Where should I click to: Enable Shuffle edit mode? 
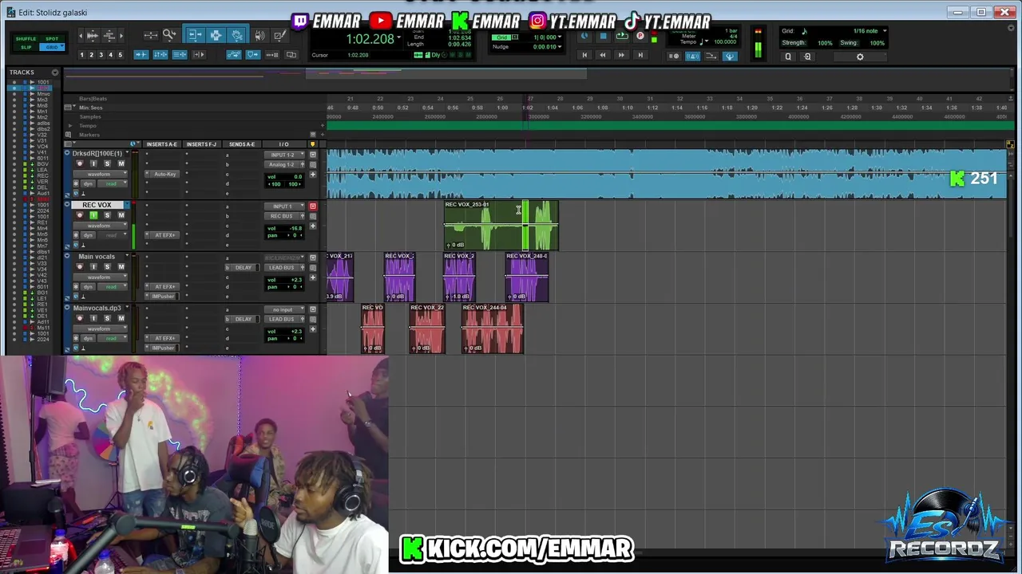[26, 39]
